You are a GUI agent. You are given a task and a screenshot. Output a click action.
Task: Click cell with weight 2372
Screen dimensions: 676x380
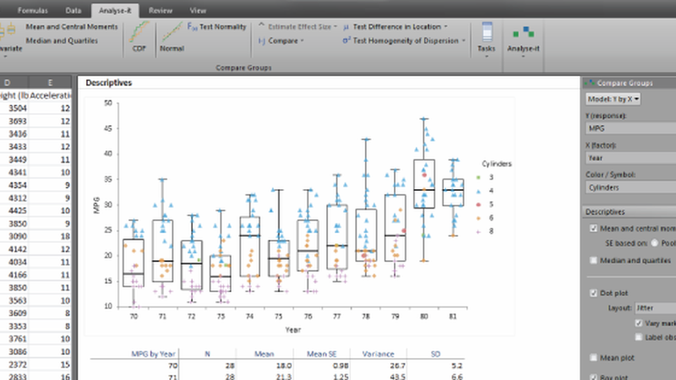(x=14, y=365)
